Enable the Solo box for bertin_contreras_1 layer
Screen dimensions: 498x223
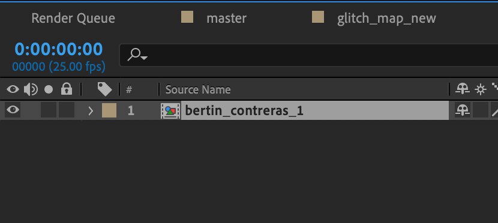coord(49,110)
